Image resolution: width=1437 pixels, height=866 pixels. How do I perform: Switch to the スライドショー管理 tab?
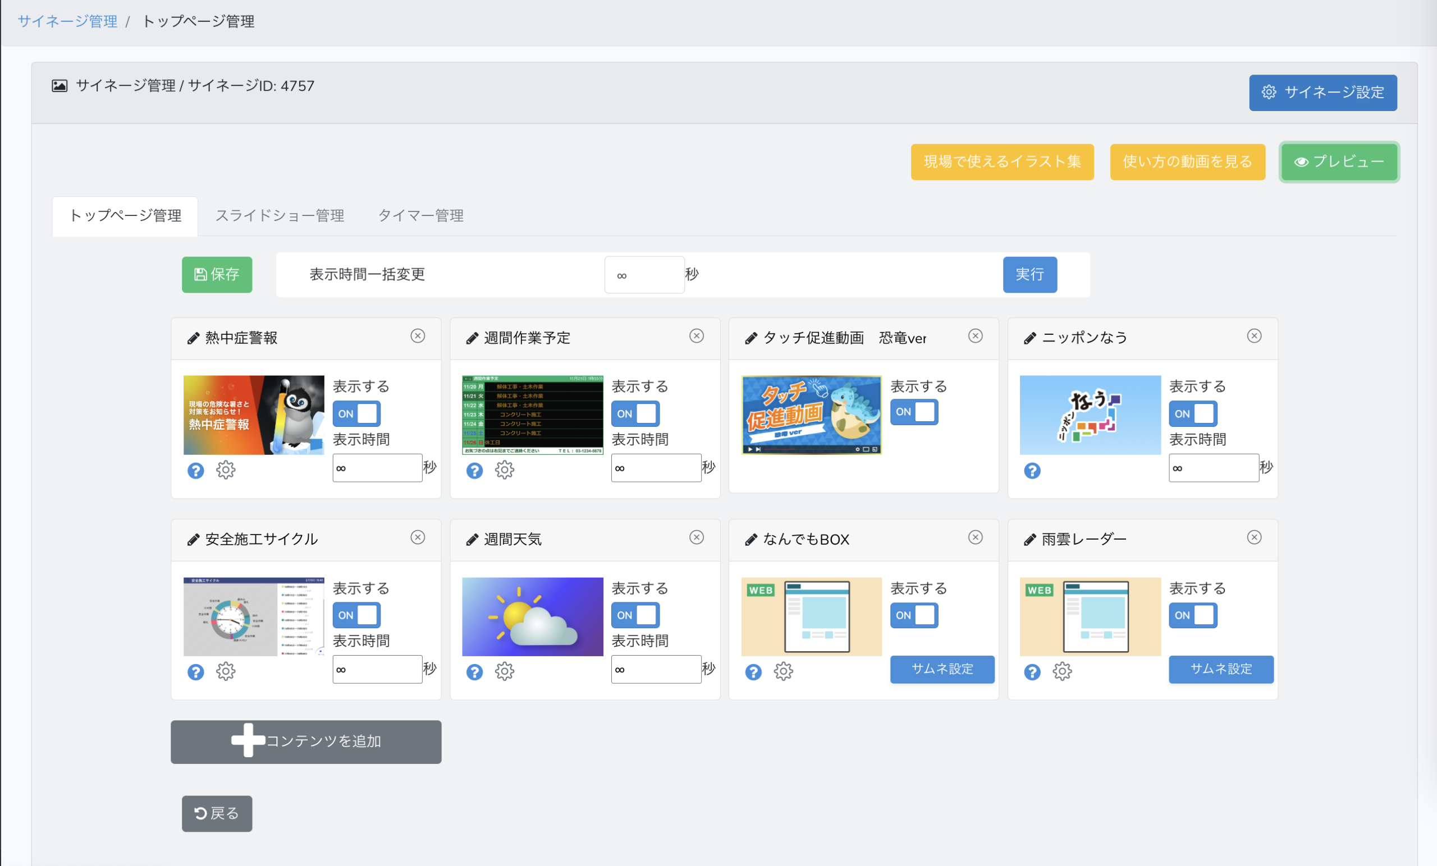(280, 216)
